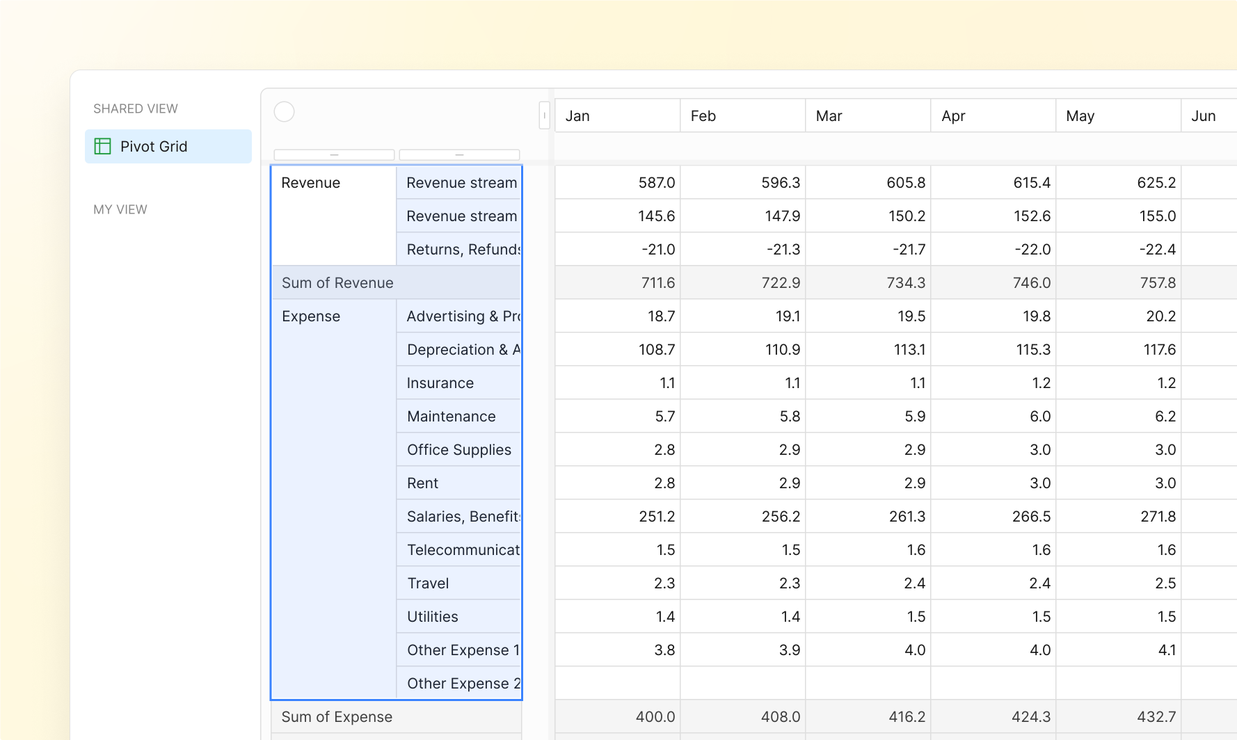Select cell value 271.8 in Salaries row

(x=1118, y=516)
